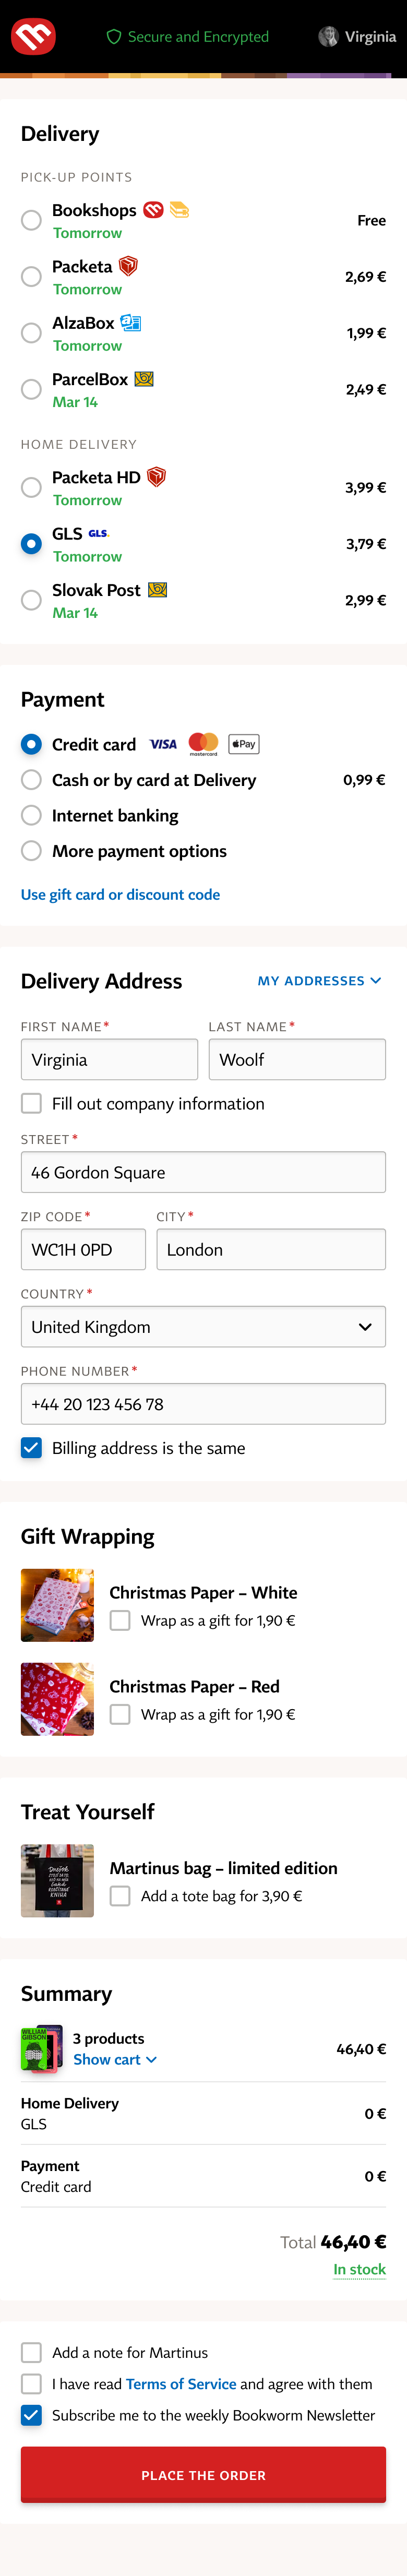Click Use gift card or discount code
The image size is (407, 2576).
(120, 894)
